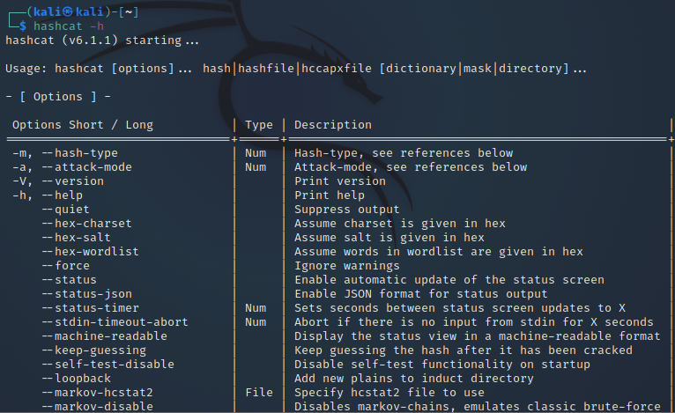Click the '--force' option text
This screenshot has height=413, width=675.
pos(65,266)
